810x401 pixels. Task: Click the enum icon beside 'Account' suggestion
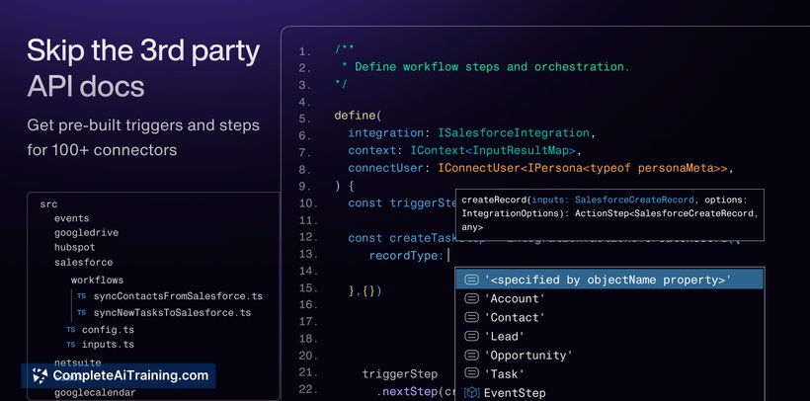471,298
